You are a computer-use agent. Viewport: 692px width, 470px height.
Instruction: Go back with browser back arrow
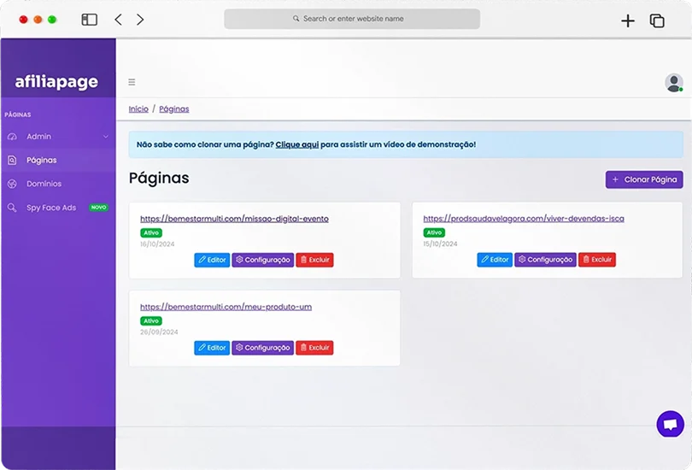(x=118, y=20)
